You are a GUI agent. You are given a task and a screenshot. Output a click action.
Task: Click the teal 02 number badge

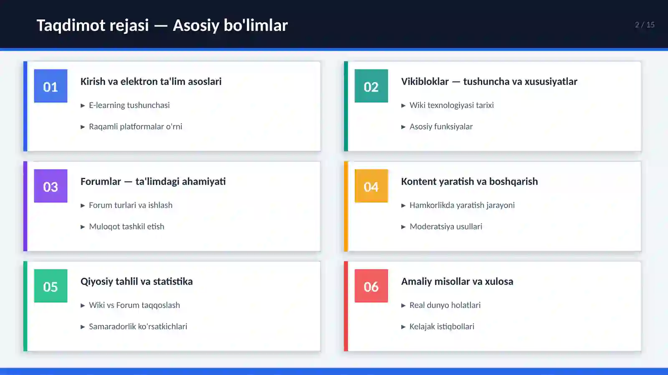[371, 86]
